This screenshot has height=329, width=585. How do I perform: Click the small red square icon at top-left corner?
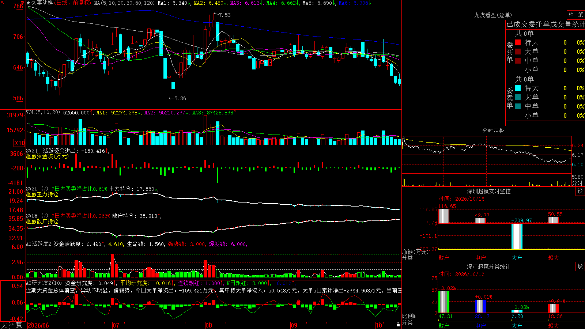pos(2,2)
